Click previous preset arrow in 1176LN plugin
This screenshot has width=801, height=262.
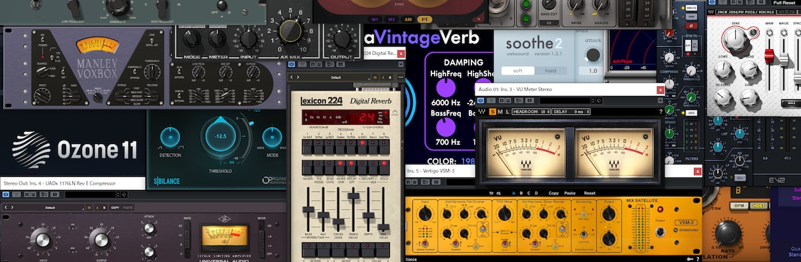click(6, 208)
